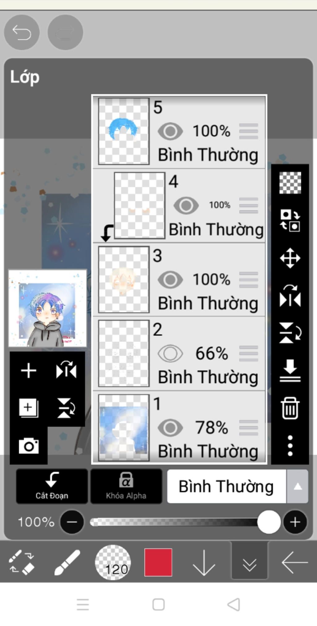Open the three-dot layer options menu

pyautogui.click(x=290, y=446)
